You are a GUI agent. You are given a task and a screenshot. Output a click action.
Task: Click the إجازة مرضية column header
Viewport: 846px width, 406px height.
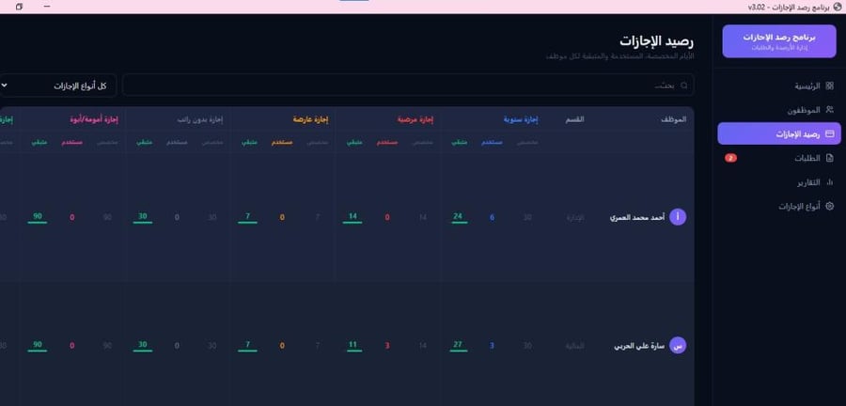click(x=415, y=119)
